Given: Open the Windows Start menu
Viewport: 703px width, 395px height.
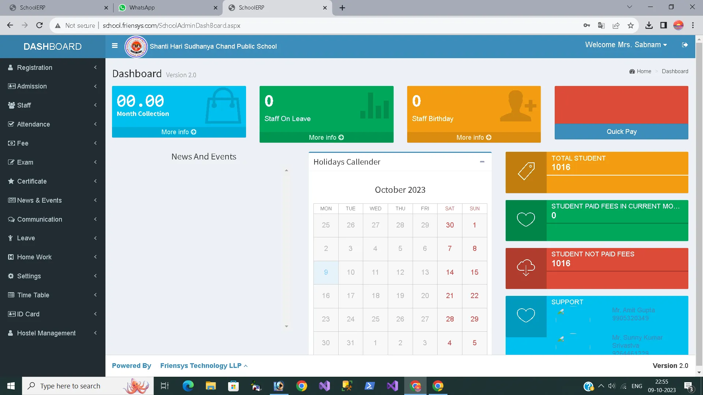Looking at the screenshot, I should tap(11, 386).
